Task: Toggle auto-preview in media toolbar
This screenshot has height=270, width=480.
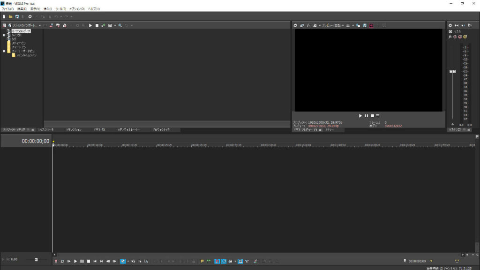Action: (x=103, y=25)
